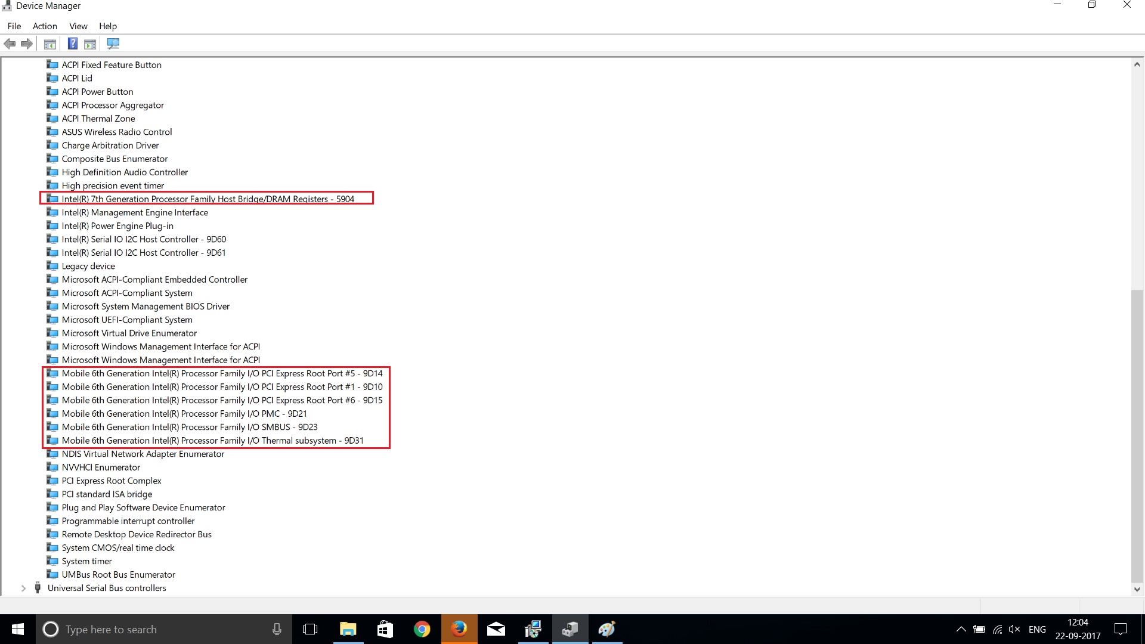Click the scrollbar down arrow
The height and width of the screenshot is (644, 1145).
click(x=1137, y=589)
